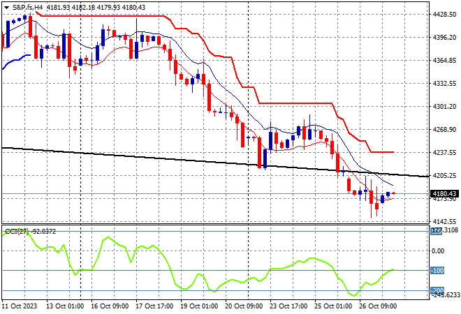Select the thick blue line segment at left
461x314 pixels.
(15, 60)
